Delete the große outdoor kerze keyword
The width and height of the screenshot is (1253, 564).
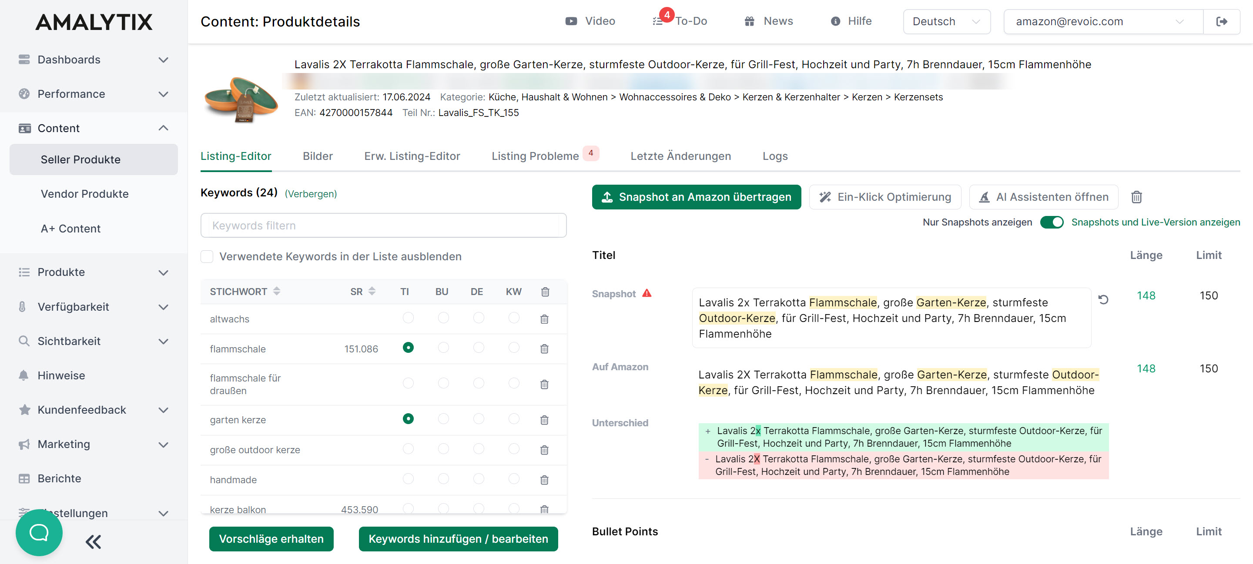point(544,449)
